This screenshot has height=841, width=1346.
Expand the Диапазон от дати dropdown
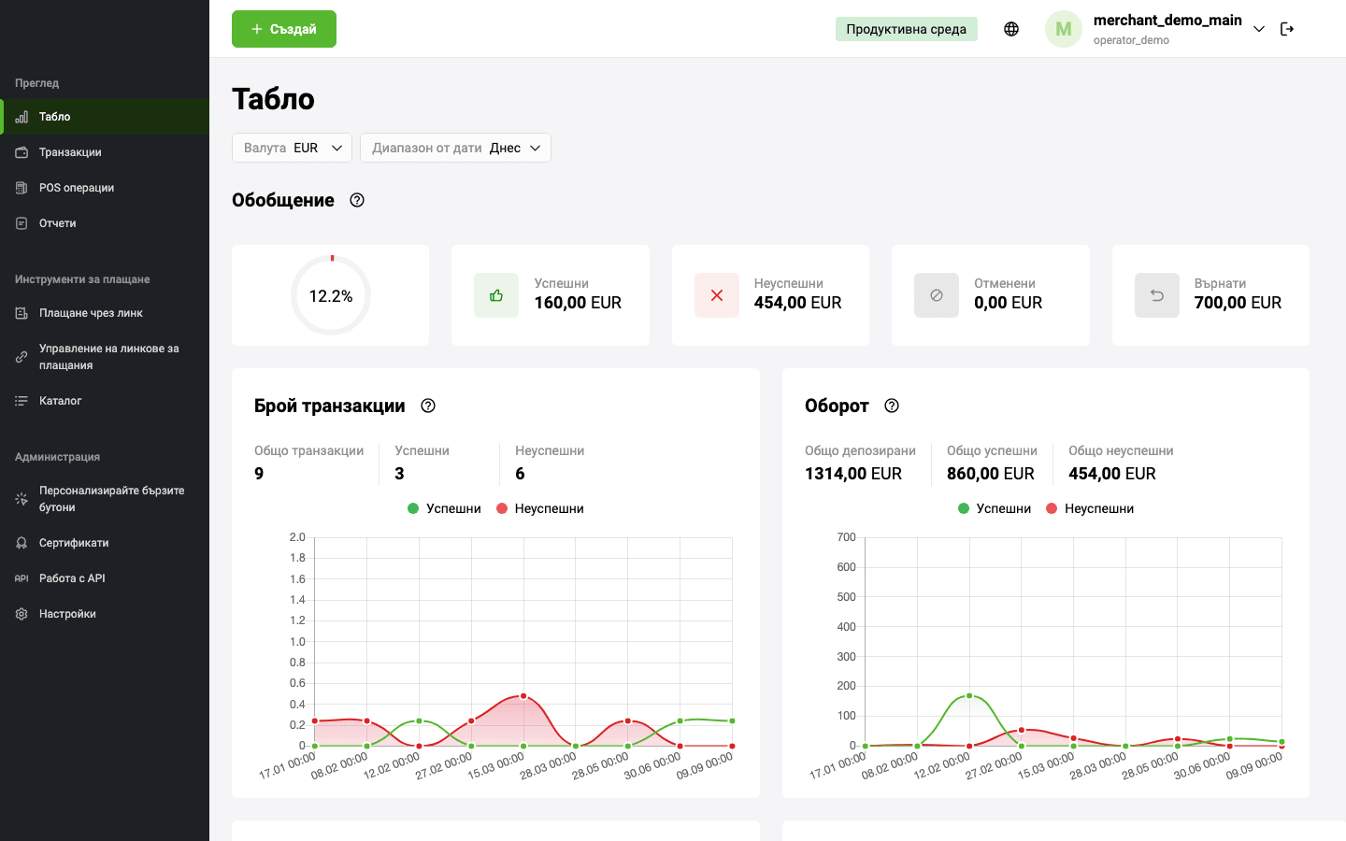[455, 148]
